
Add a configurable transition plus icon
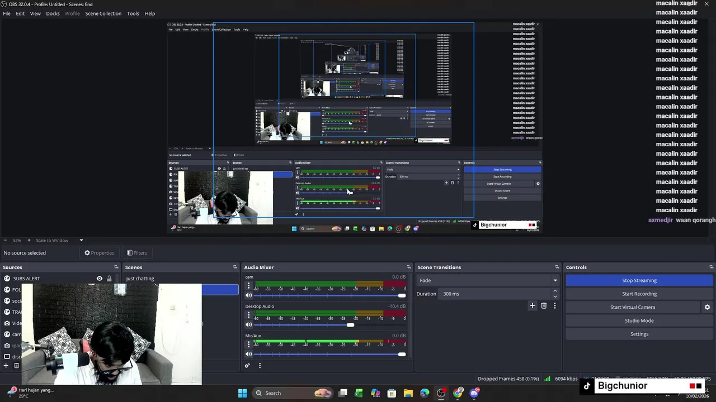click(533, 306)
